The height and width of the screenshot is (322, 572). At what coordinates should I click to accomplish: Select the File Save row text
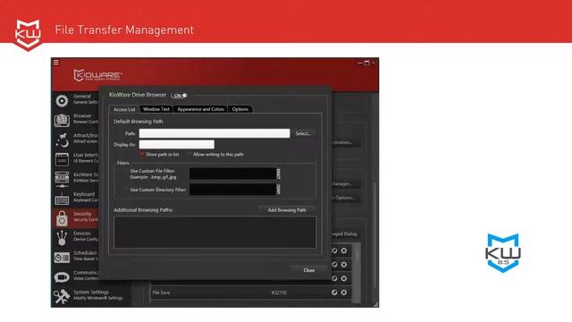[x=161, y=292]
